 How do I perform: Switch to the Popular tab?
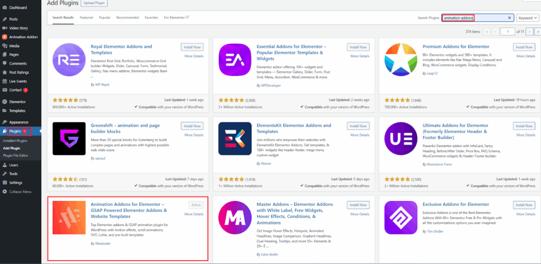tap(105, 17)
